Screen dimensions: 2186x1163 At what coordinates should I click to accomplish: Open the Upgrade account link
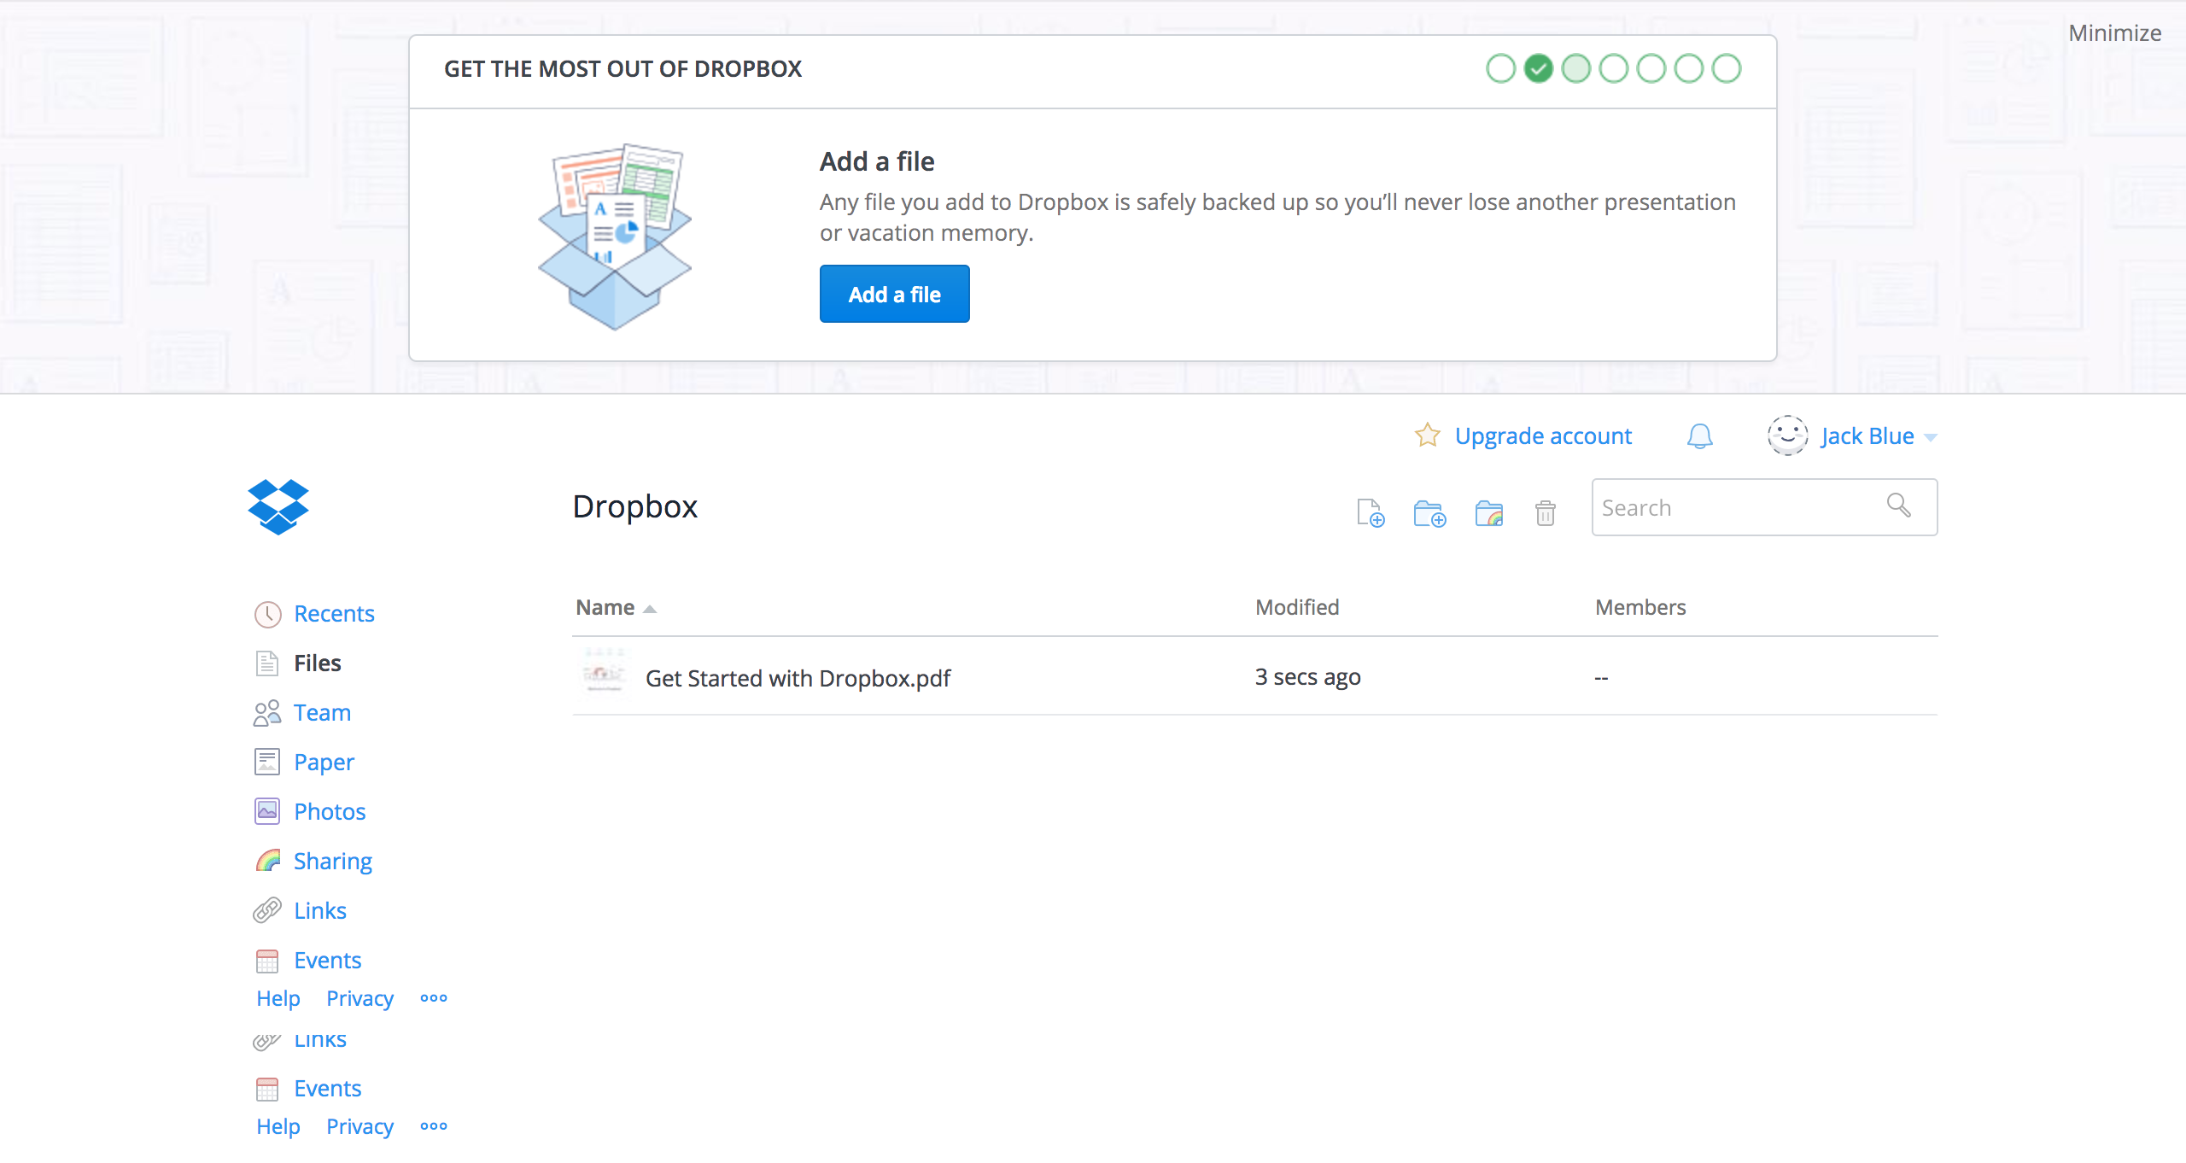[x=1543, y=436]
